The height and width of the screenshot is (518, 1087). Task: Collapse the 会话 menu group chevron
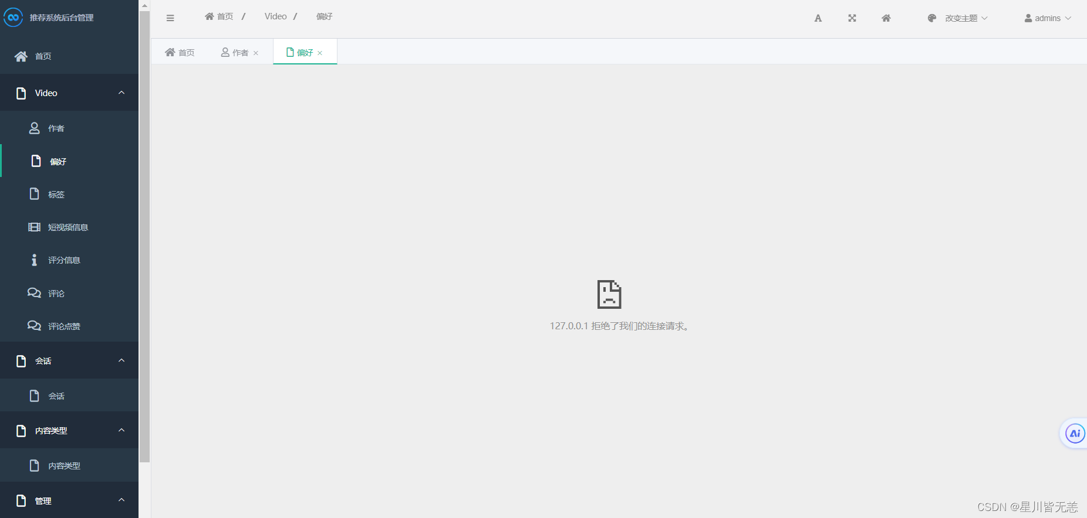coord(121,360)
